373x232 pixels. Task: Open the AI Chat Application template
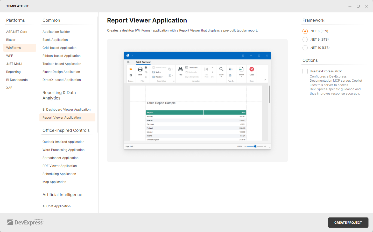(x=57, y=206)
